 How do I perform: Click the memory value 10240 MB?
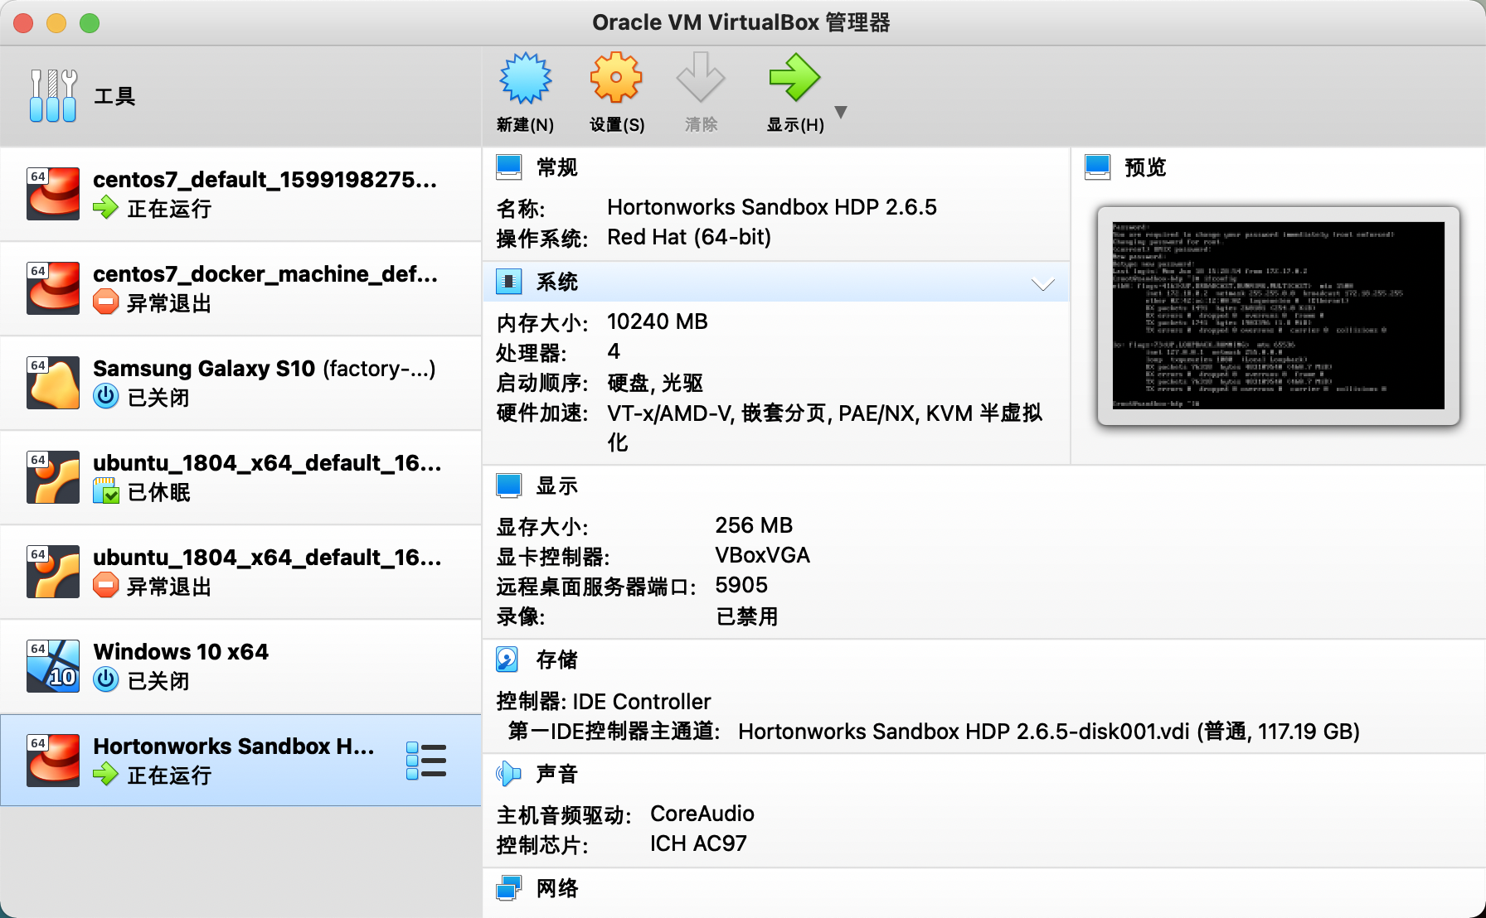(658, 321)
